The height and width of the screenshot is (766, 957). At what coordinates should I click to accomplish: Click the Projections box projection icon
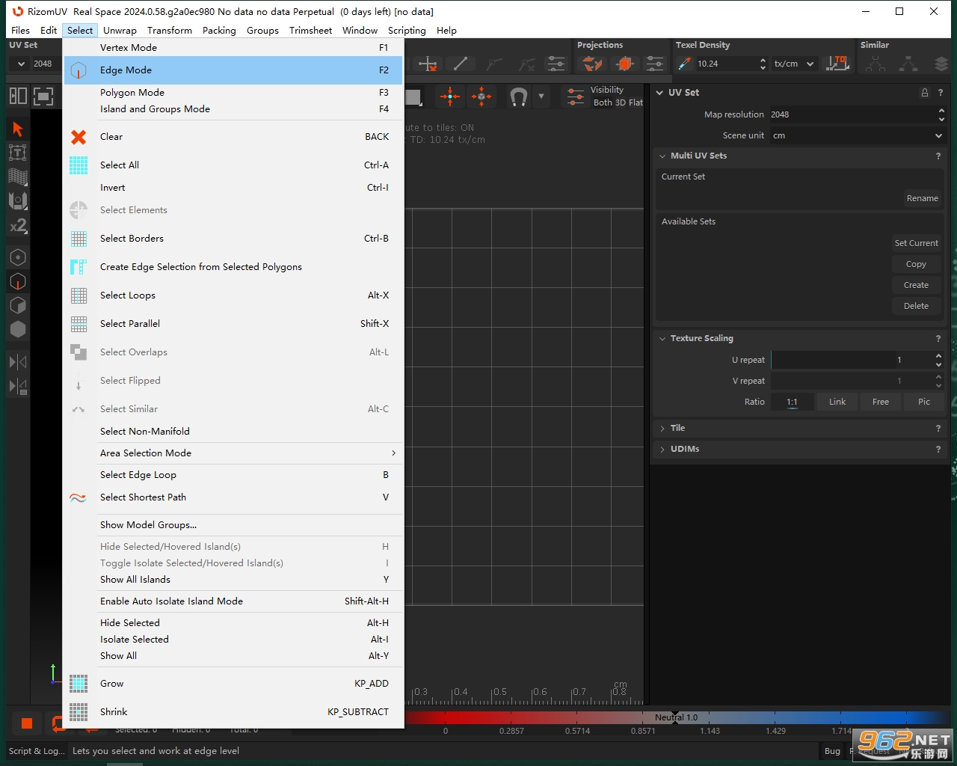pos(625,64)
